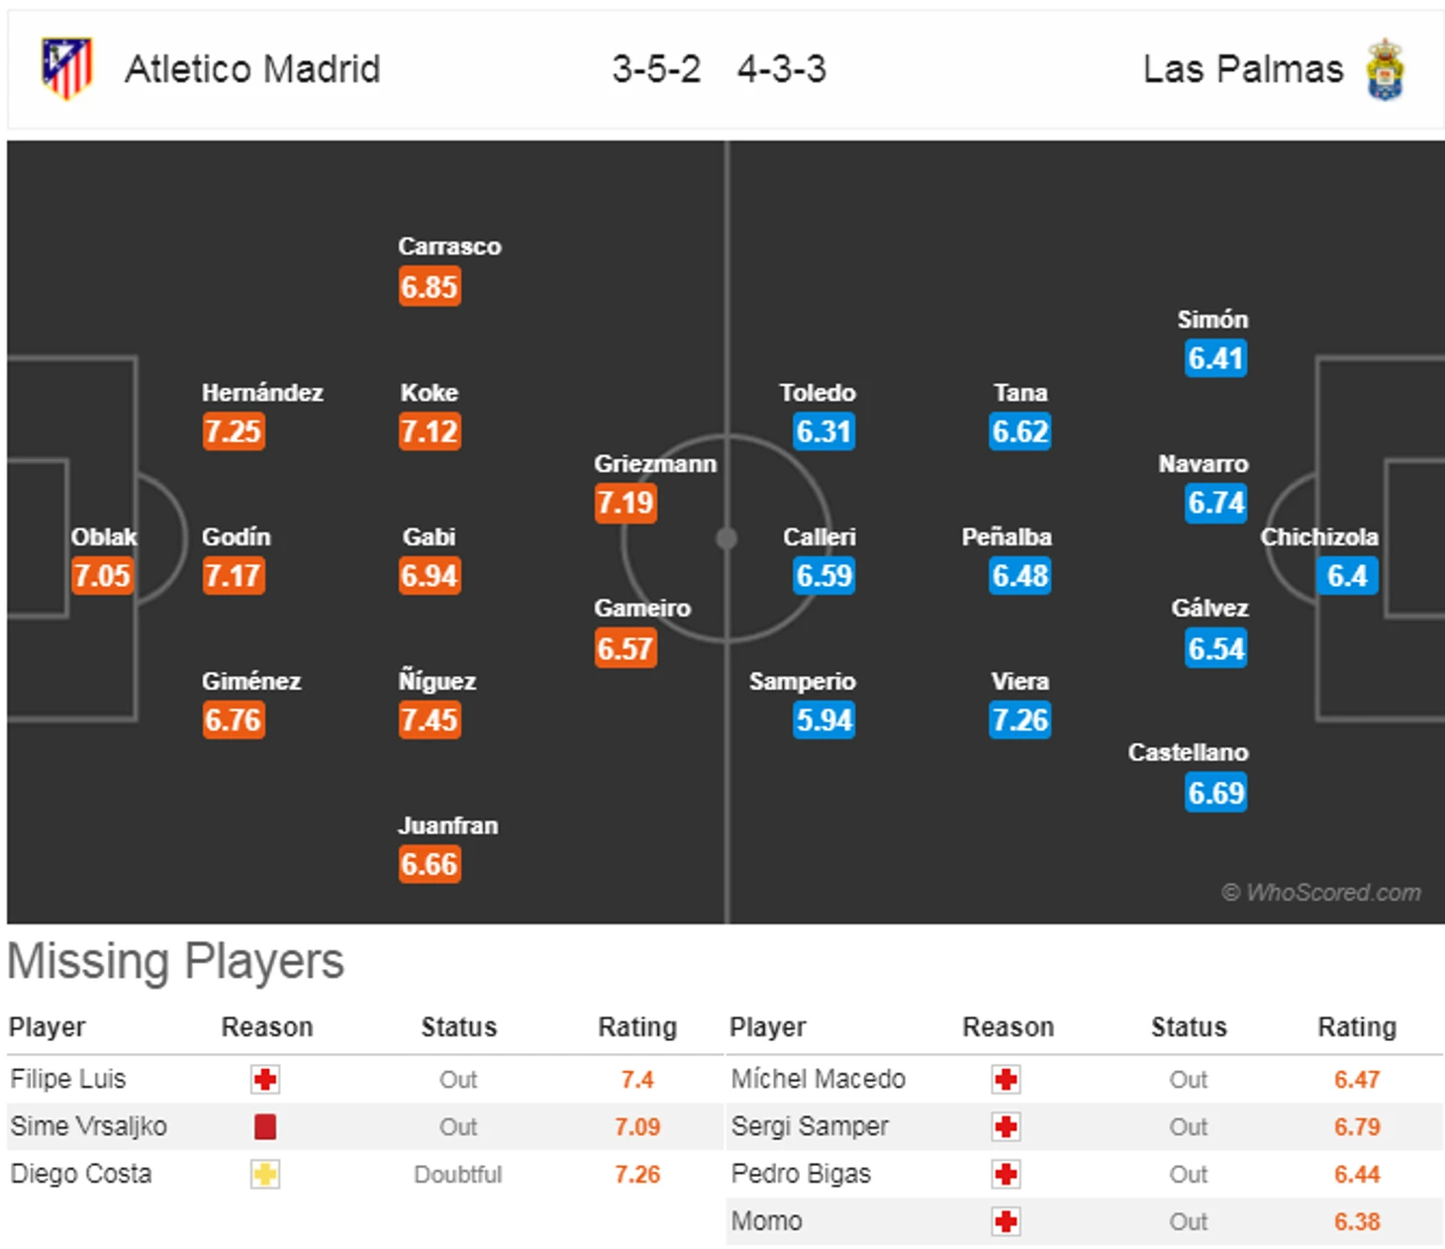
Task: Click Filipe Luis injury cross icon
Action: [x=265, y=1079]
